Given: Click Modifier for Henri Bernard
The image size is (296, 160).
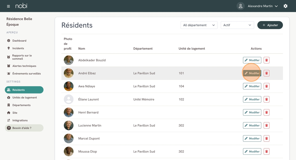Looking at the screenshot, I should click(x=252, y=112).
